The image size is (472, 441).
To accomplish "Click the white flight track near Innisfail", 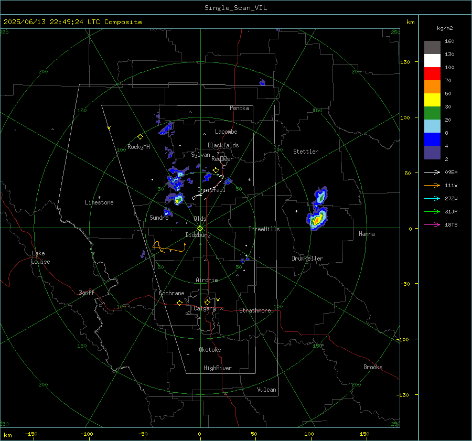I will (208, 187).
